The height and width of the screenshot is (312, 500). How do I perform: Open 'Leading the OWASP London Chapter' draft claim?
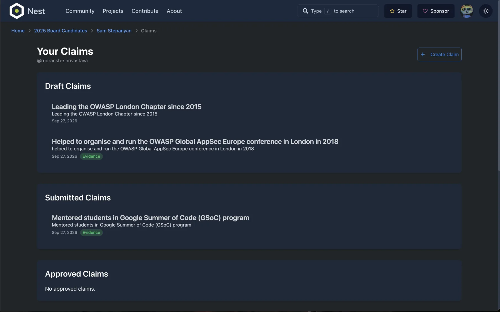126,107
